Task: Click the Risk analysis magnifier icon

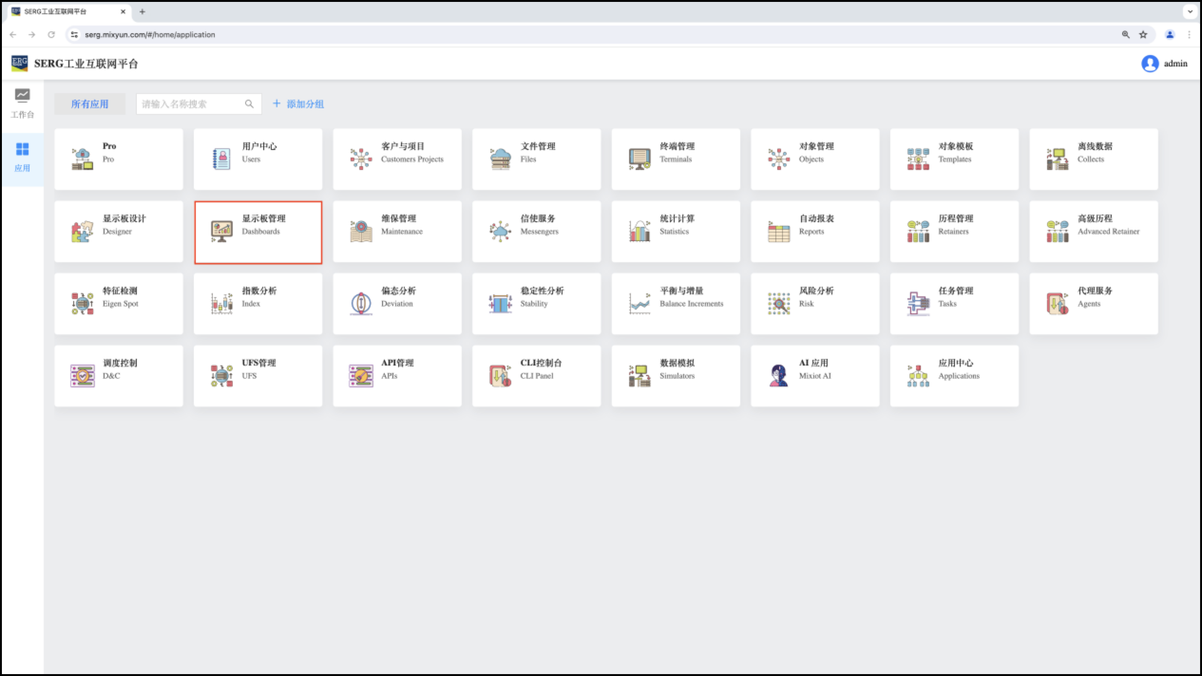Action: [x=778, y=303]
